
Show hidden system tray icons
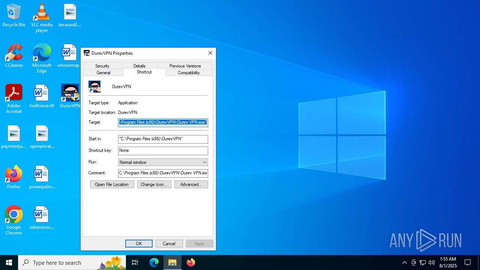click(404, 262)
